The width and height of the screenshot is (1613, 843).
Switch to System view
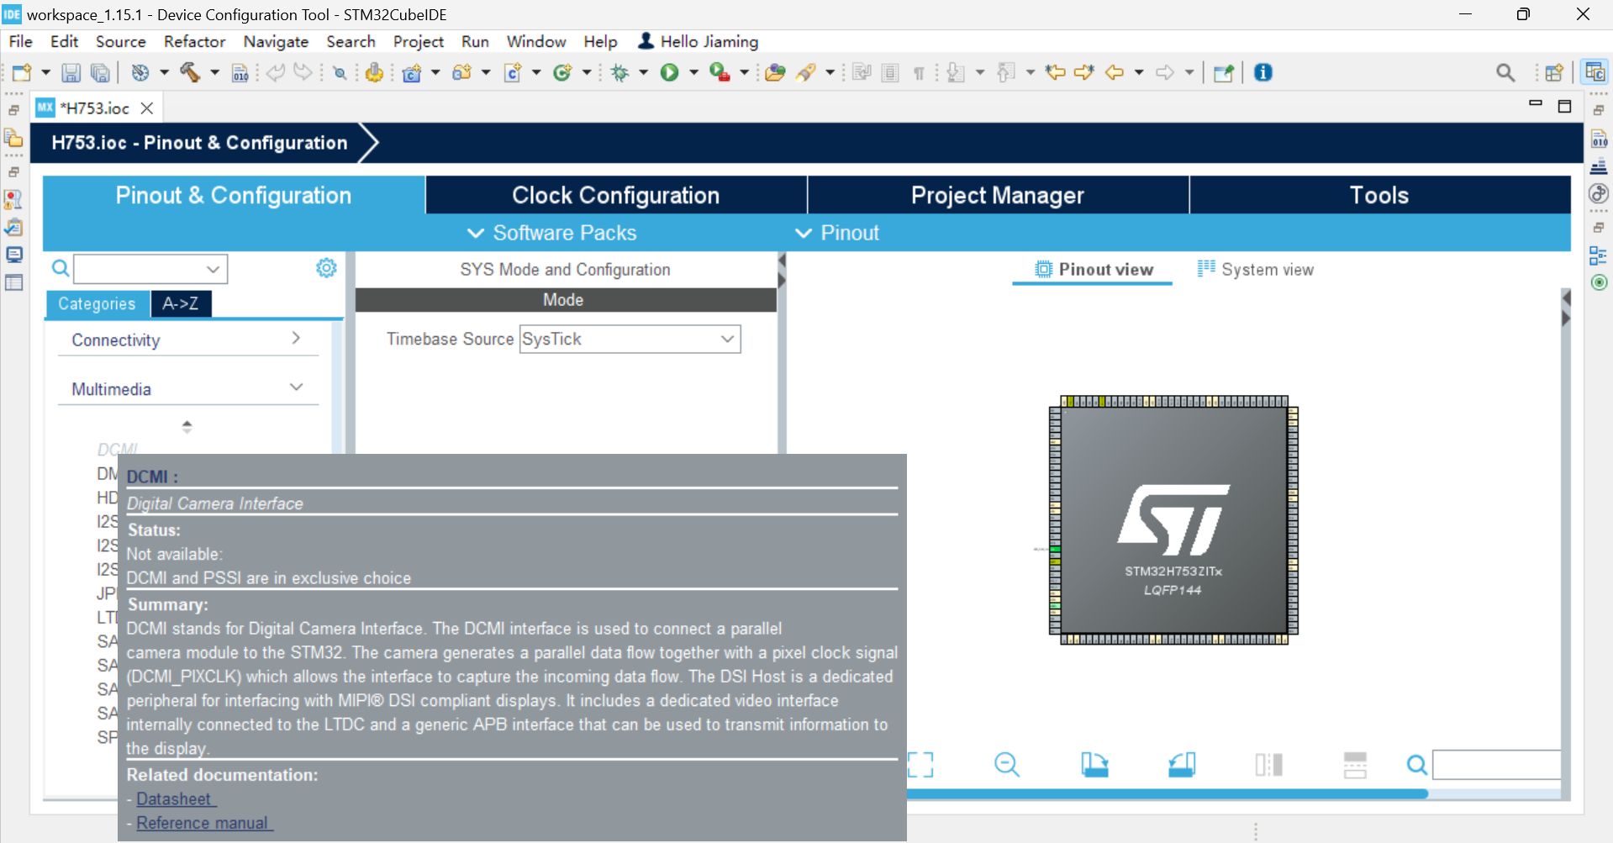pyautogui.click(x=1255, y=269)
